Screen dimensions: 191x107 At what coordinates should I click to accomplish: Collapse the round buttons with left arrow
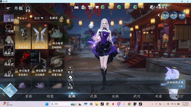click(x=159, y=15)
